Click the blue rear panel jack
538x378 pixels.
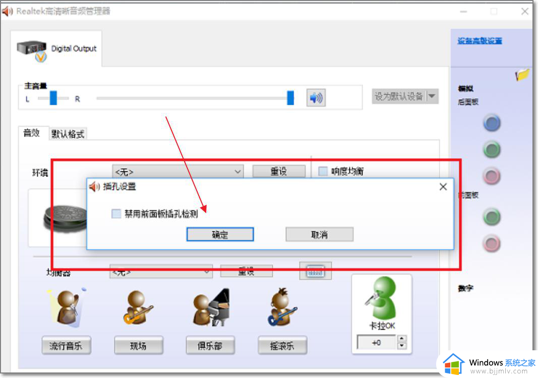coord(492,123)
